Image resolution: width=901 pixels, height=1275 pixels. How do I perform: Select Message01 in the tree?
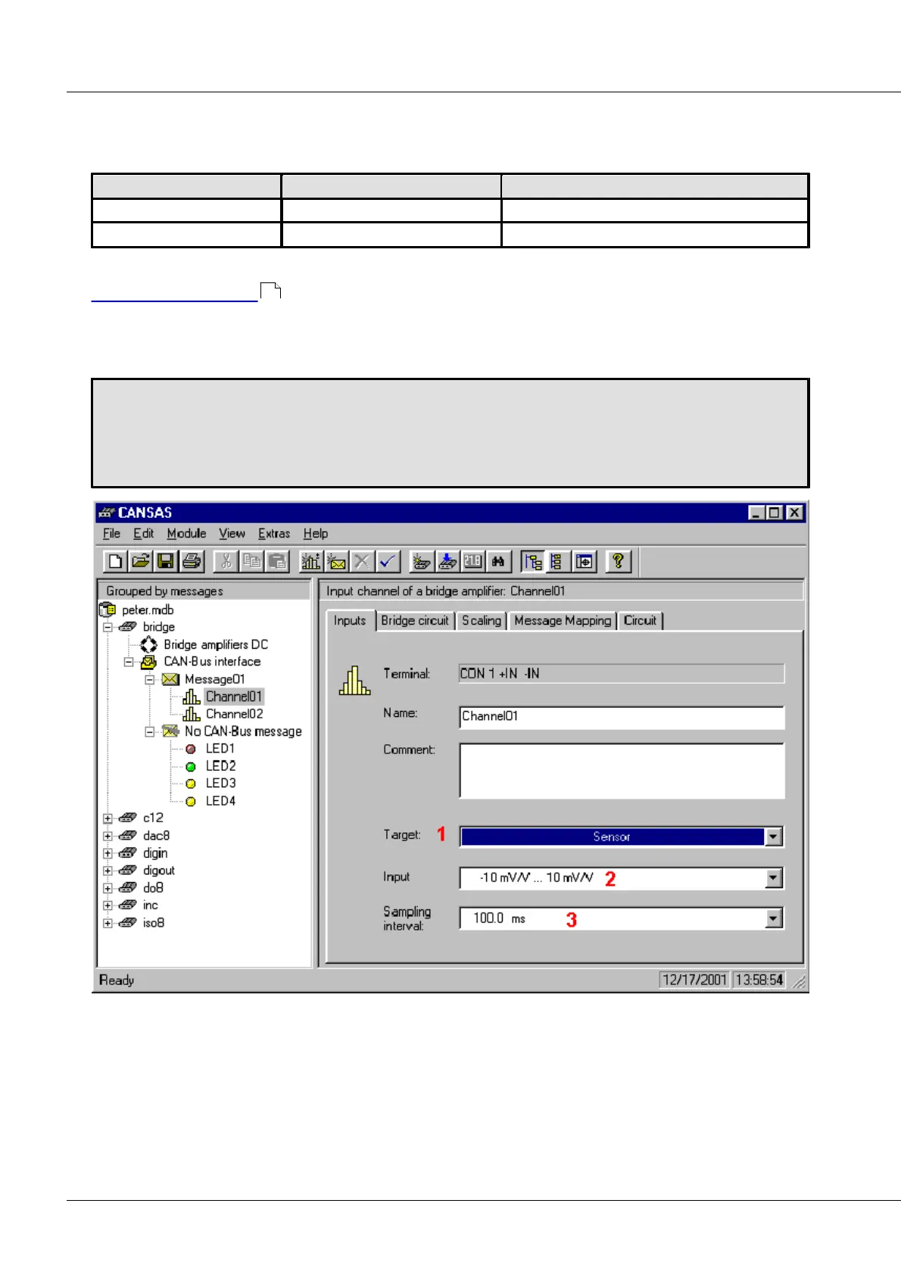[214, 679]
